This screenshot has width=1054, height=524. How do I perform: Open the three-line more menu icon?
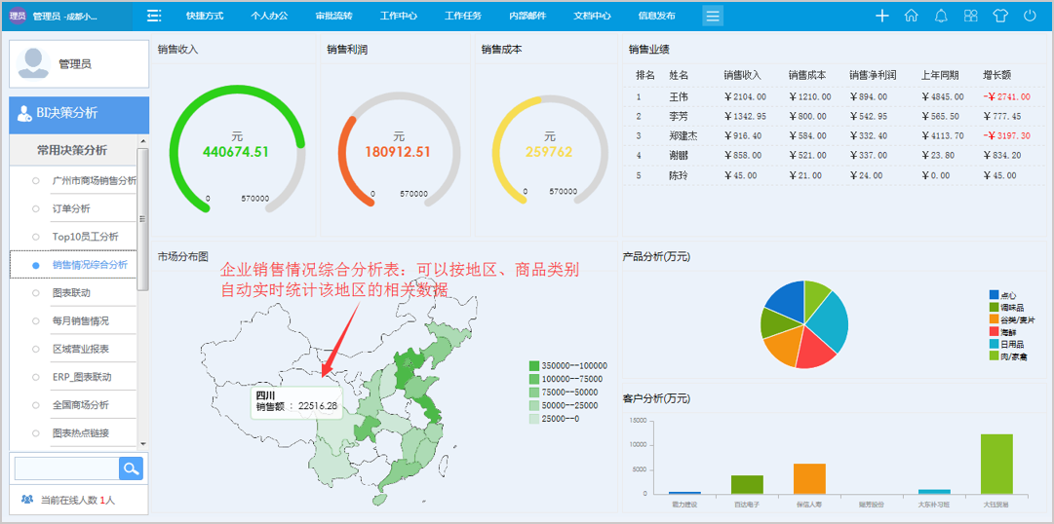713,16
